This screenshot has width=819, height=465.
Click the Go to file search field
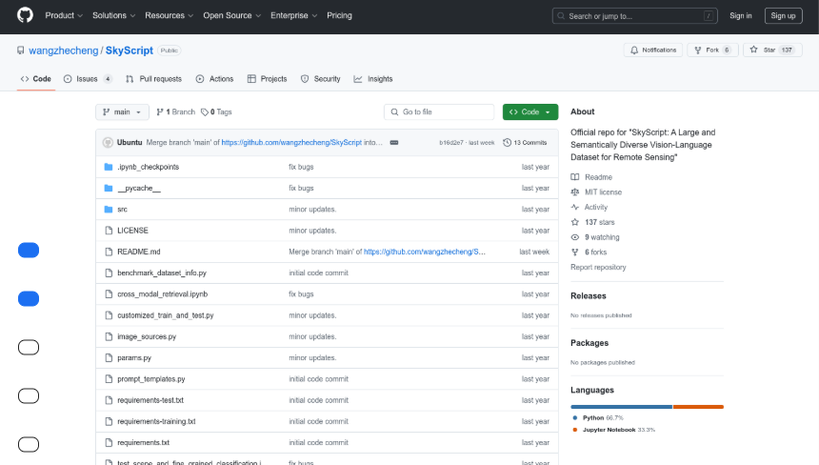[x=439, y=111]
